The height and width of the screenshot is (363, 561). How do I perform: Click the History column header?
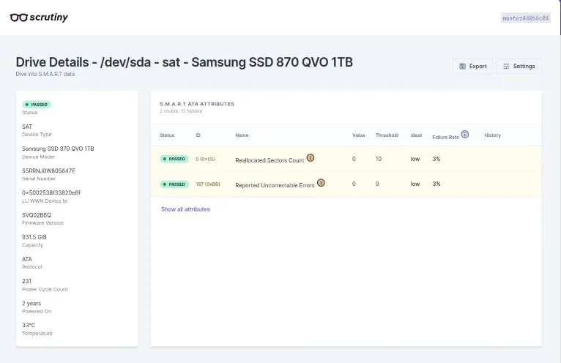(492, 135)
